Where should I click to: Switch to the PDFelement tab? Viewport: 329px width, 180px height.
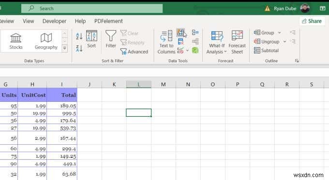tap(108, 21)
